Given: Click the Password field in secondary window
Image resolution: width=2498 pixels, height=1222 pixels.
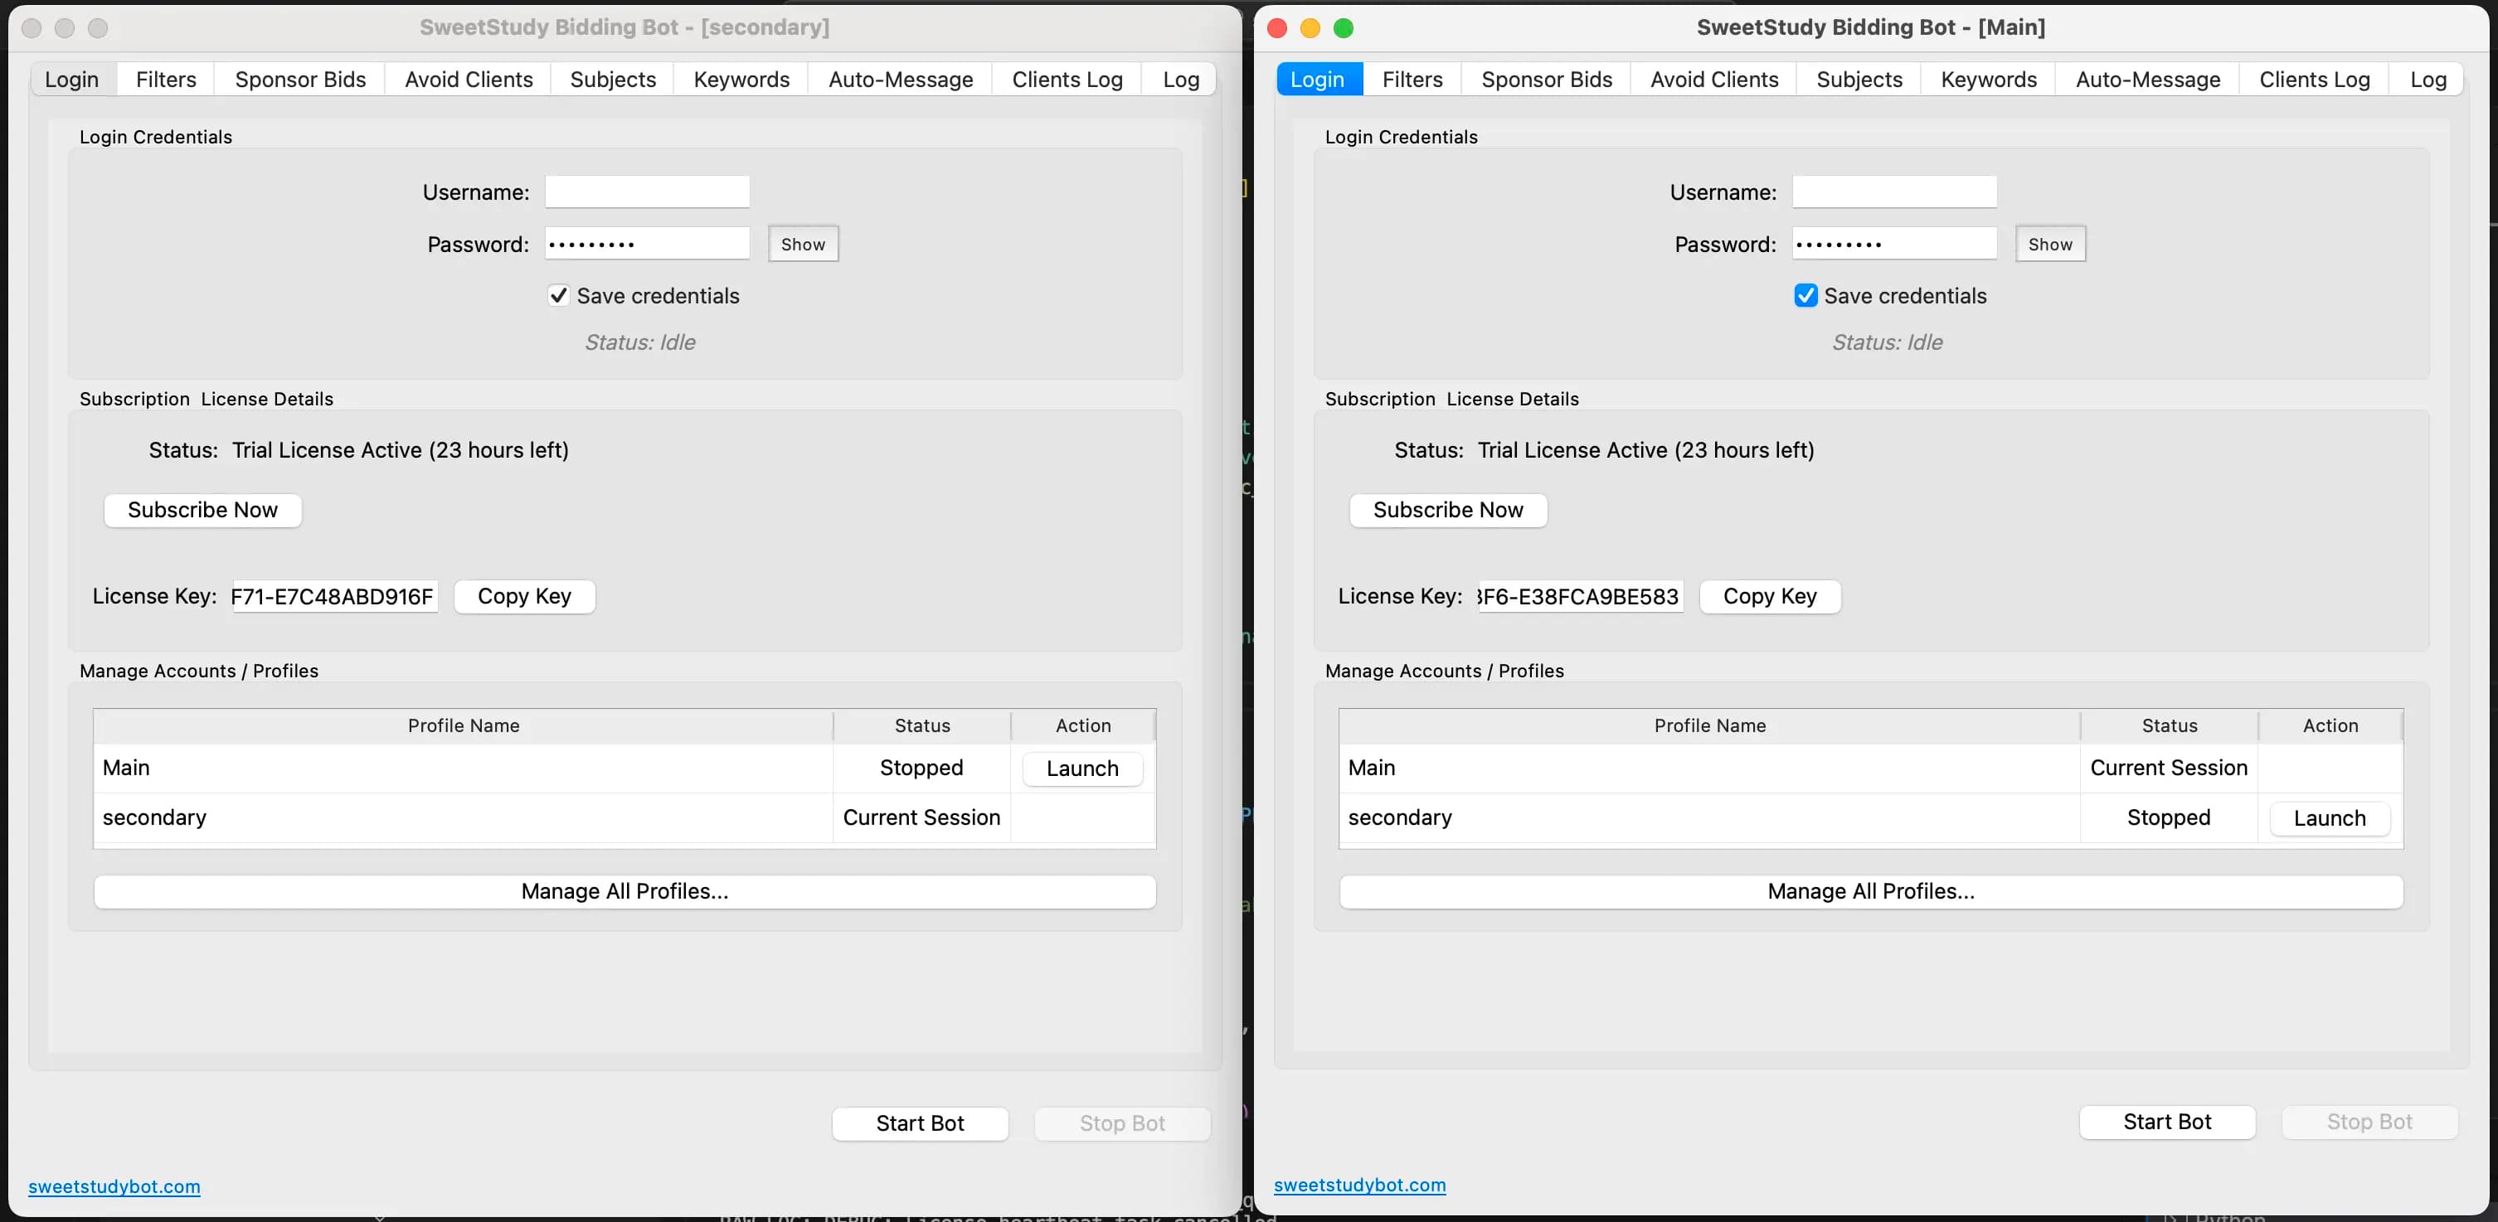Looking at the screenshot, I should coord(647,243).
